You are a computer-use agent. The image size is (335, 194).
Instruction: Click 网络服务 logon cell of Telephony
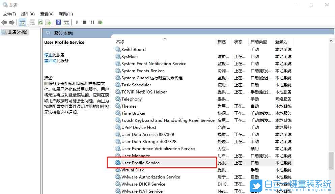pos(283,99)
